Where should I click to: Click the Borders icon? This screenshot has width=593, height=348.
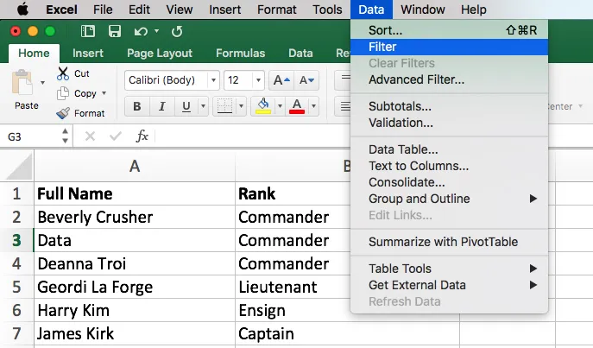point(224,106)
